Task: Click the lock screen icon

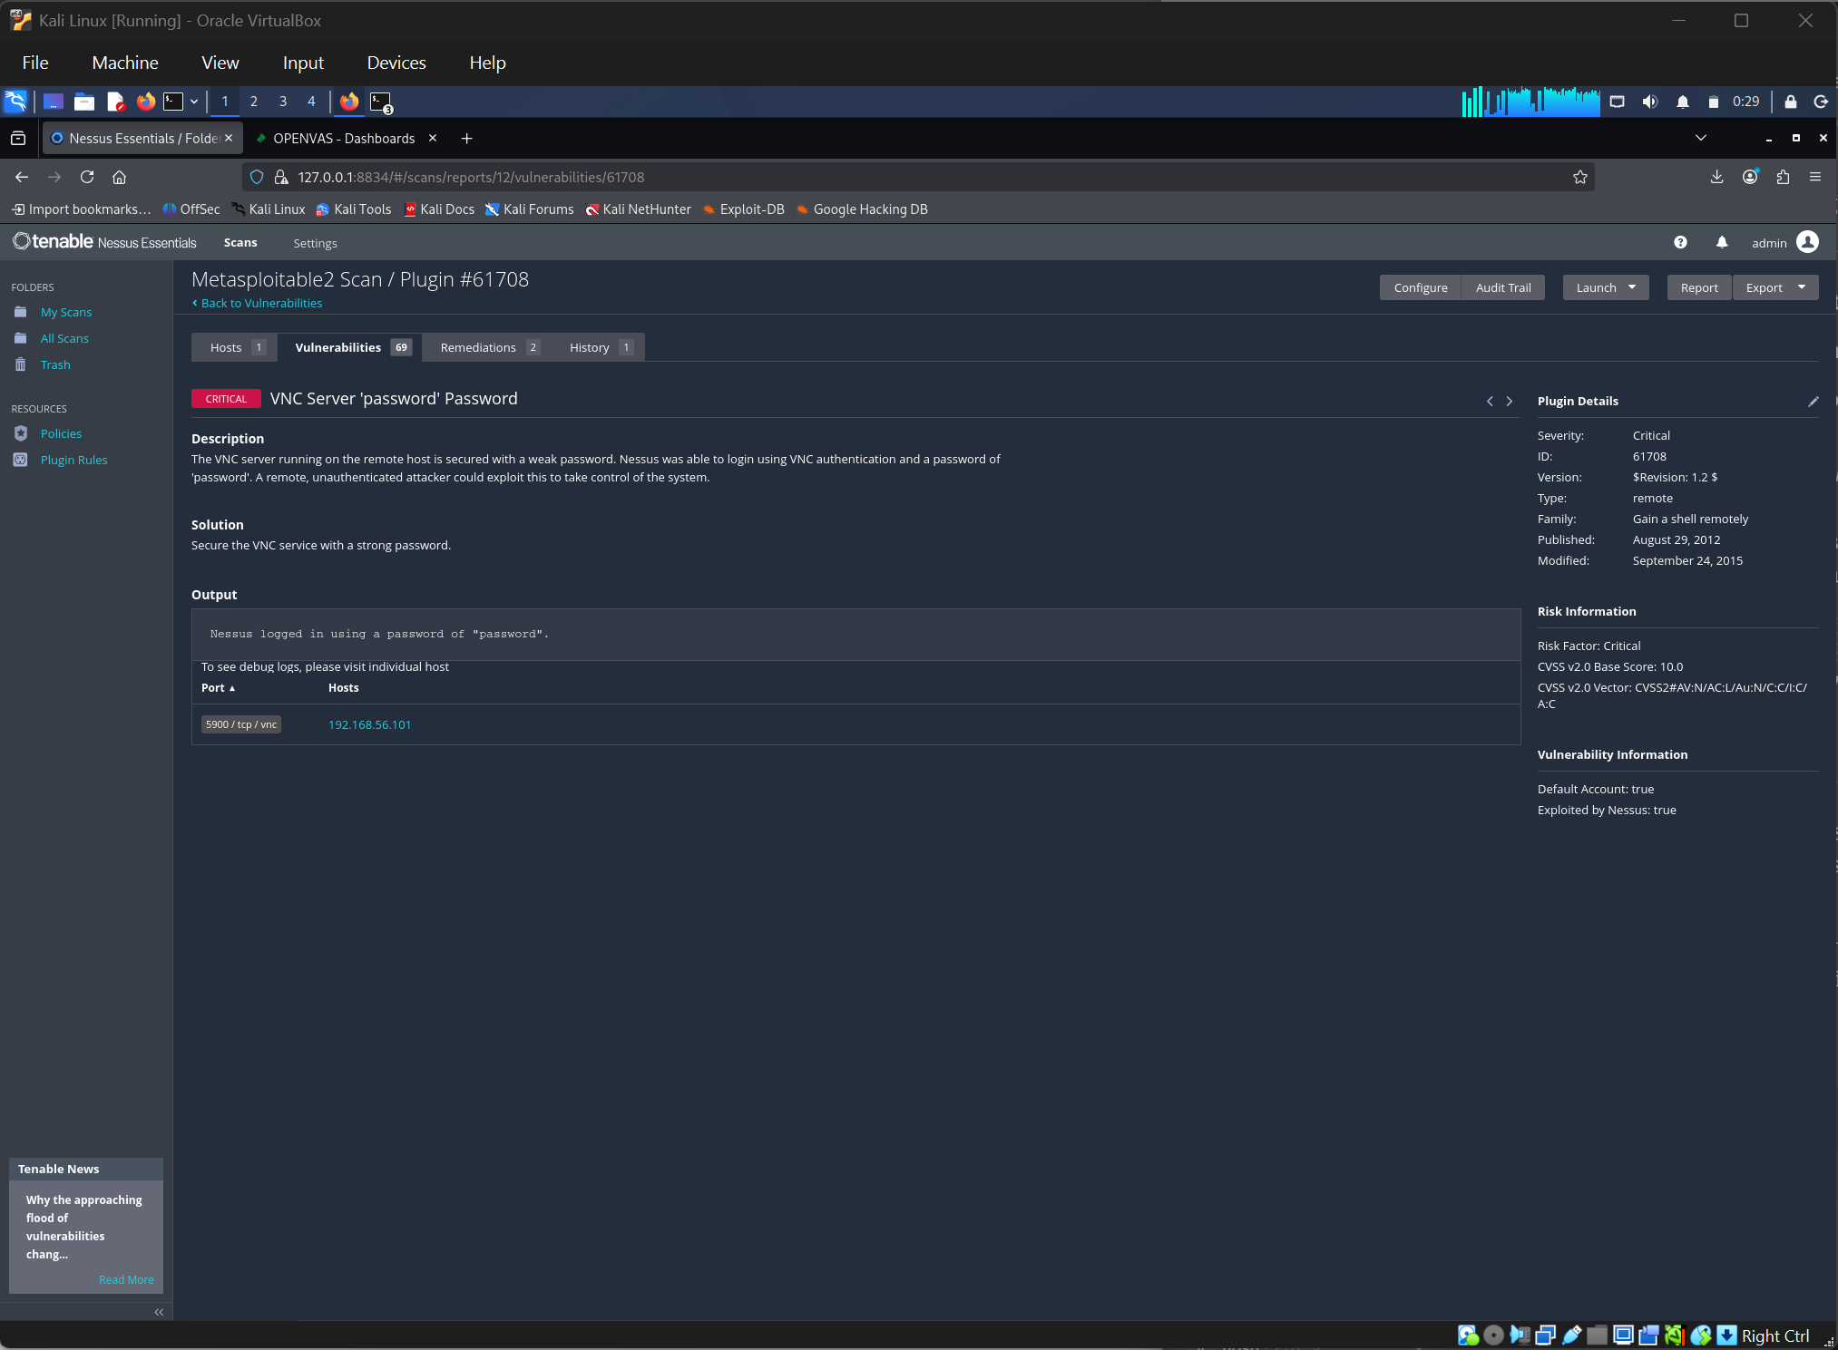Action: (1791, 102)
